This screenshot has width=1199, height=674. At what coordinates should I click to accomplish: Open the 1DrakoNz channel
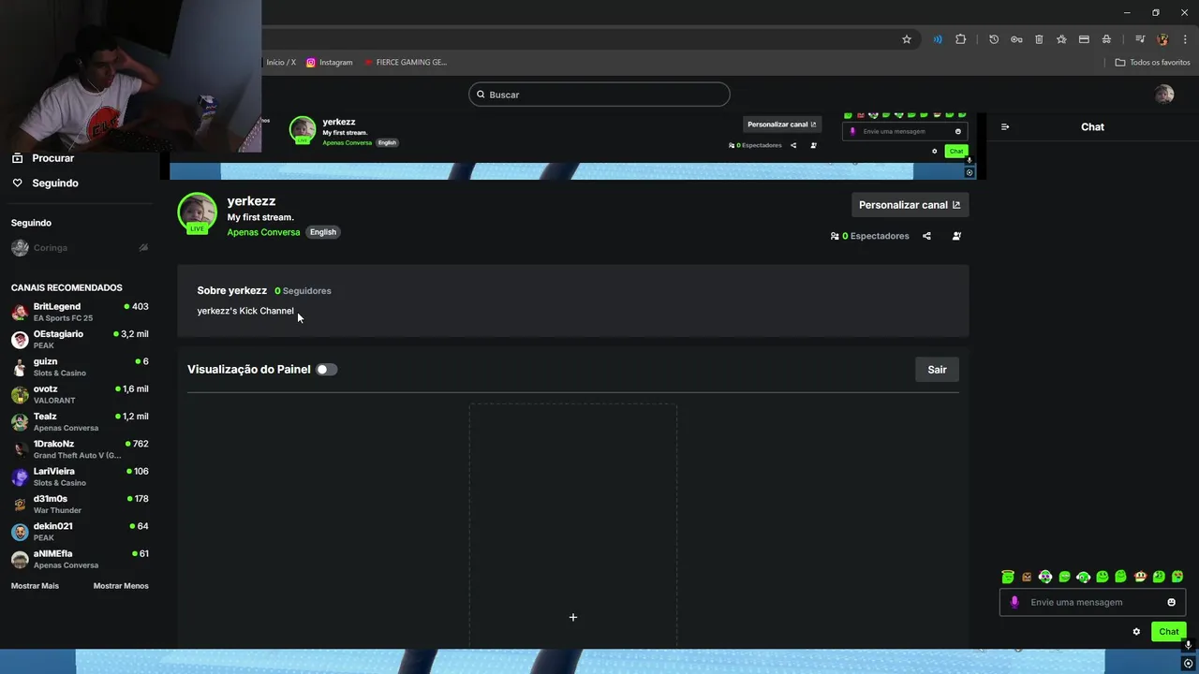coord(80,449)
